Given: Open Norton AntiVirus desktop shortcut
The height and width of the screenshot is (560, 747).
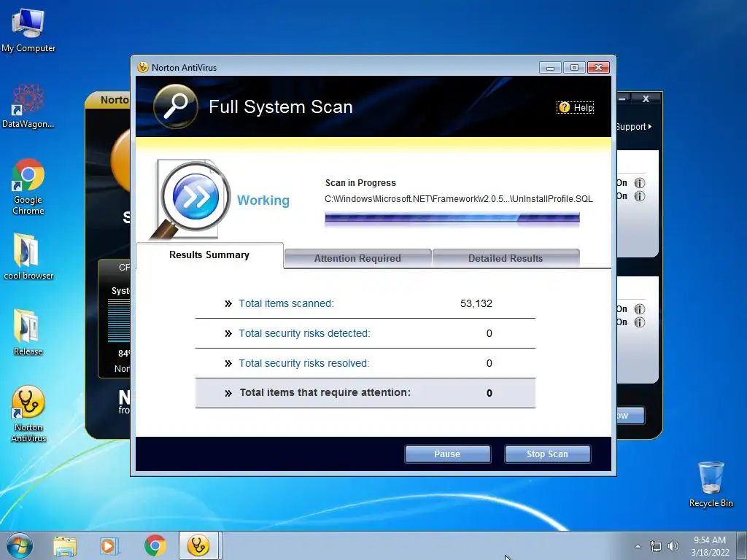Looking at the screenshot, I should pos(28,414).
